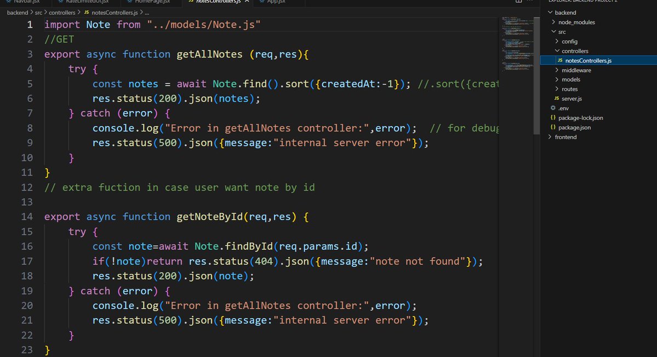
Task: Click the getAllNotes function name on line 3
Action: point(209,54)
